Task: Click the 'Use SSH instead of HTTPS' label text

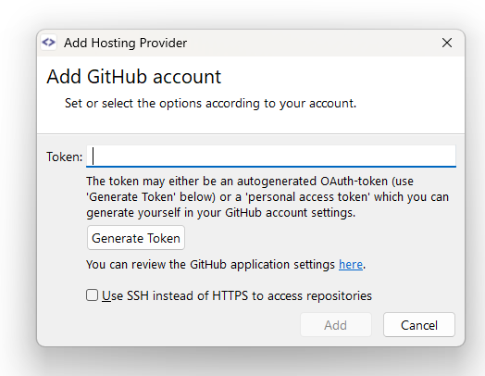Action: (237, 295)
